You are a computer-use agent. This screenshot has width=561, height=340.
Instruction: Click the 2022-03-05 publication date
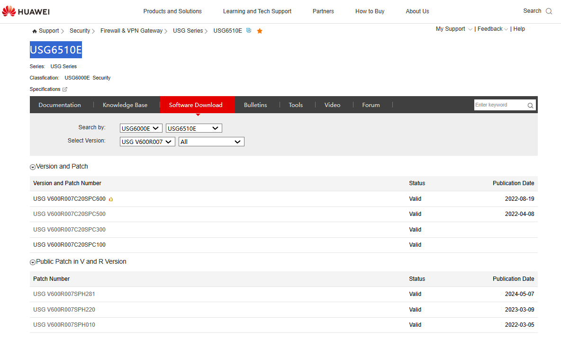tap(519, 325)
